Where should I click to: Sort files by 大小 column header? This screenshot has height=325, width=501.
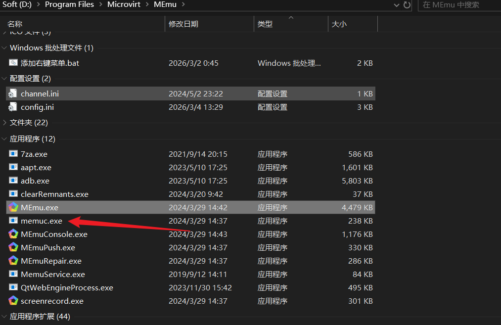(339, 24)
